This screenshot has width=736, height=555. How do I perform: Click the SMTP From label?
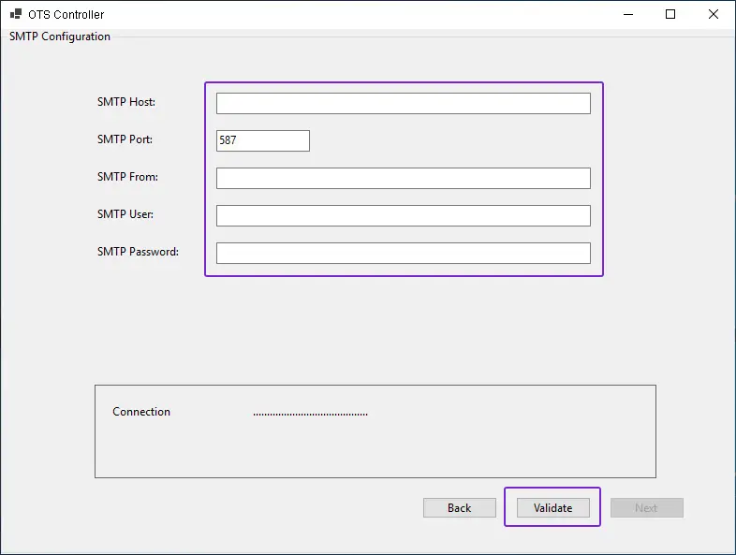click(x=127, y=177)
